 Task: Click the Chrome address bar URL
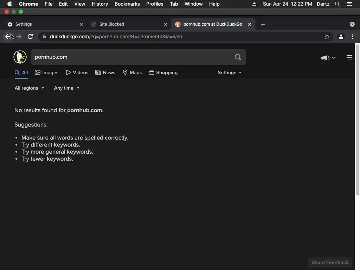116,37
